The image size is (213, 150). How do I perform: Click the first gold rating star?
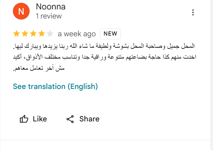click(x=17, y=33)
